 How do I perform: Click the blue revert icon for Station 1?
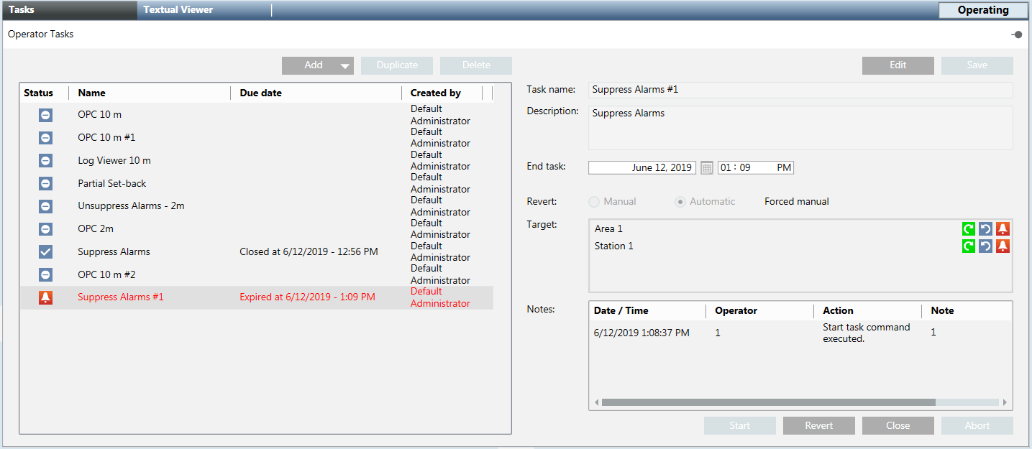point(985,246)
